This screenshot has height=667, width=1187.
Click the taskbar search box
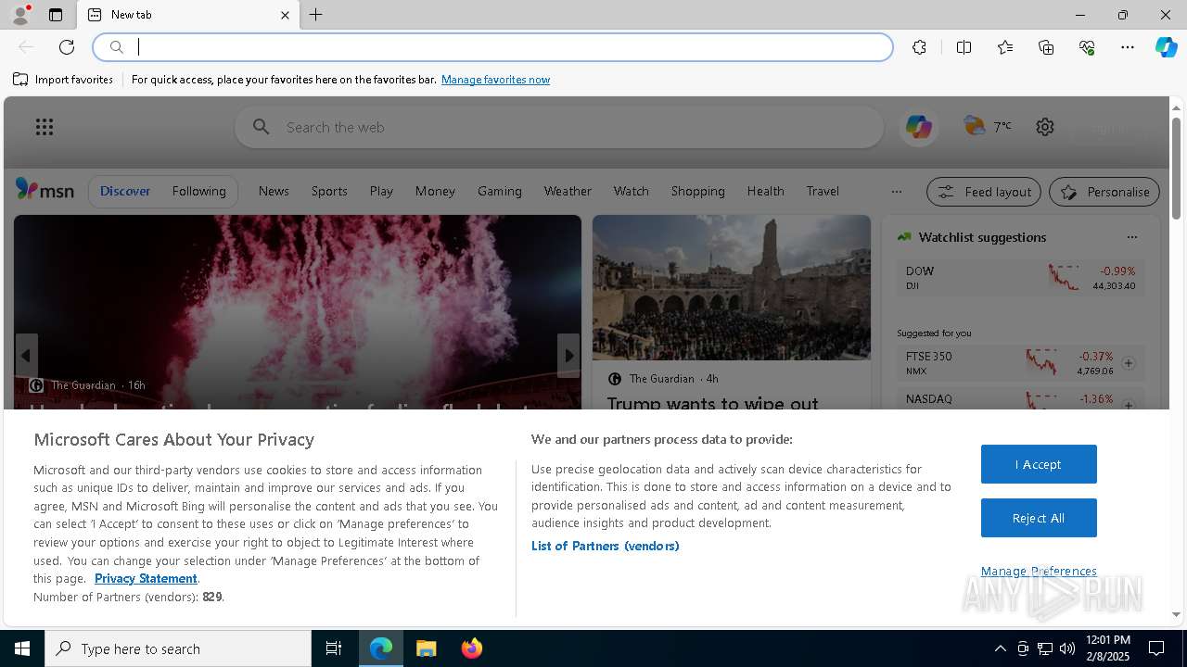(178, 648)
